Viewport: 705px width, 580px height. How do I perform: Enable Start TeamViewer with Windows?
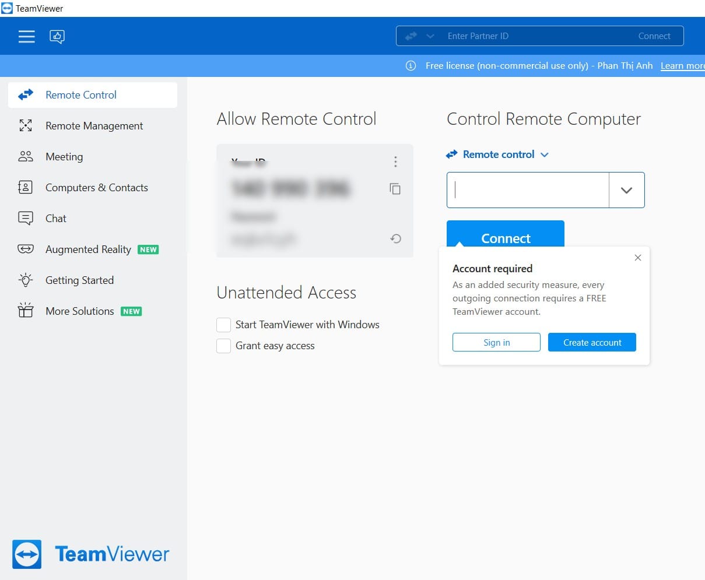[223, 325]
